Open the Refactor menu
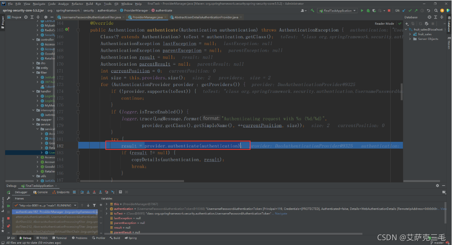452x245 pixels. pyautogui.click(x=77, y=4)
